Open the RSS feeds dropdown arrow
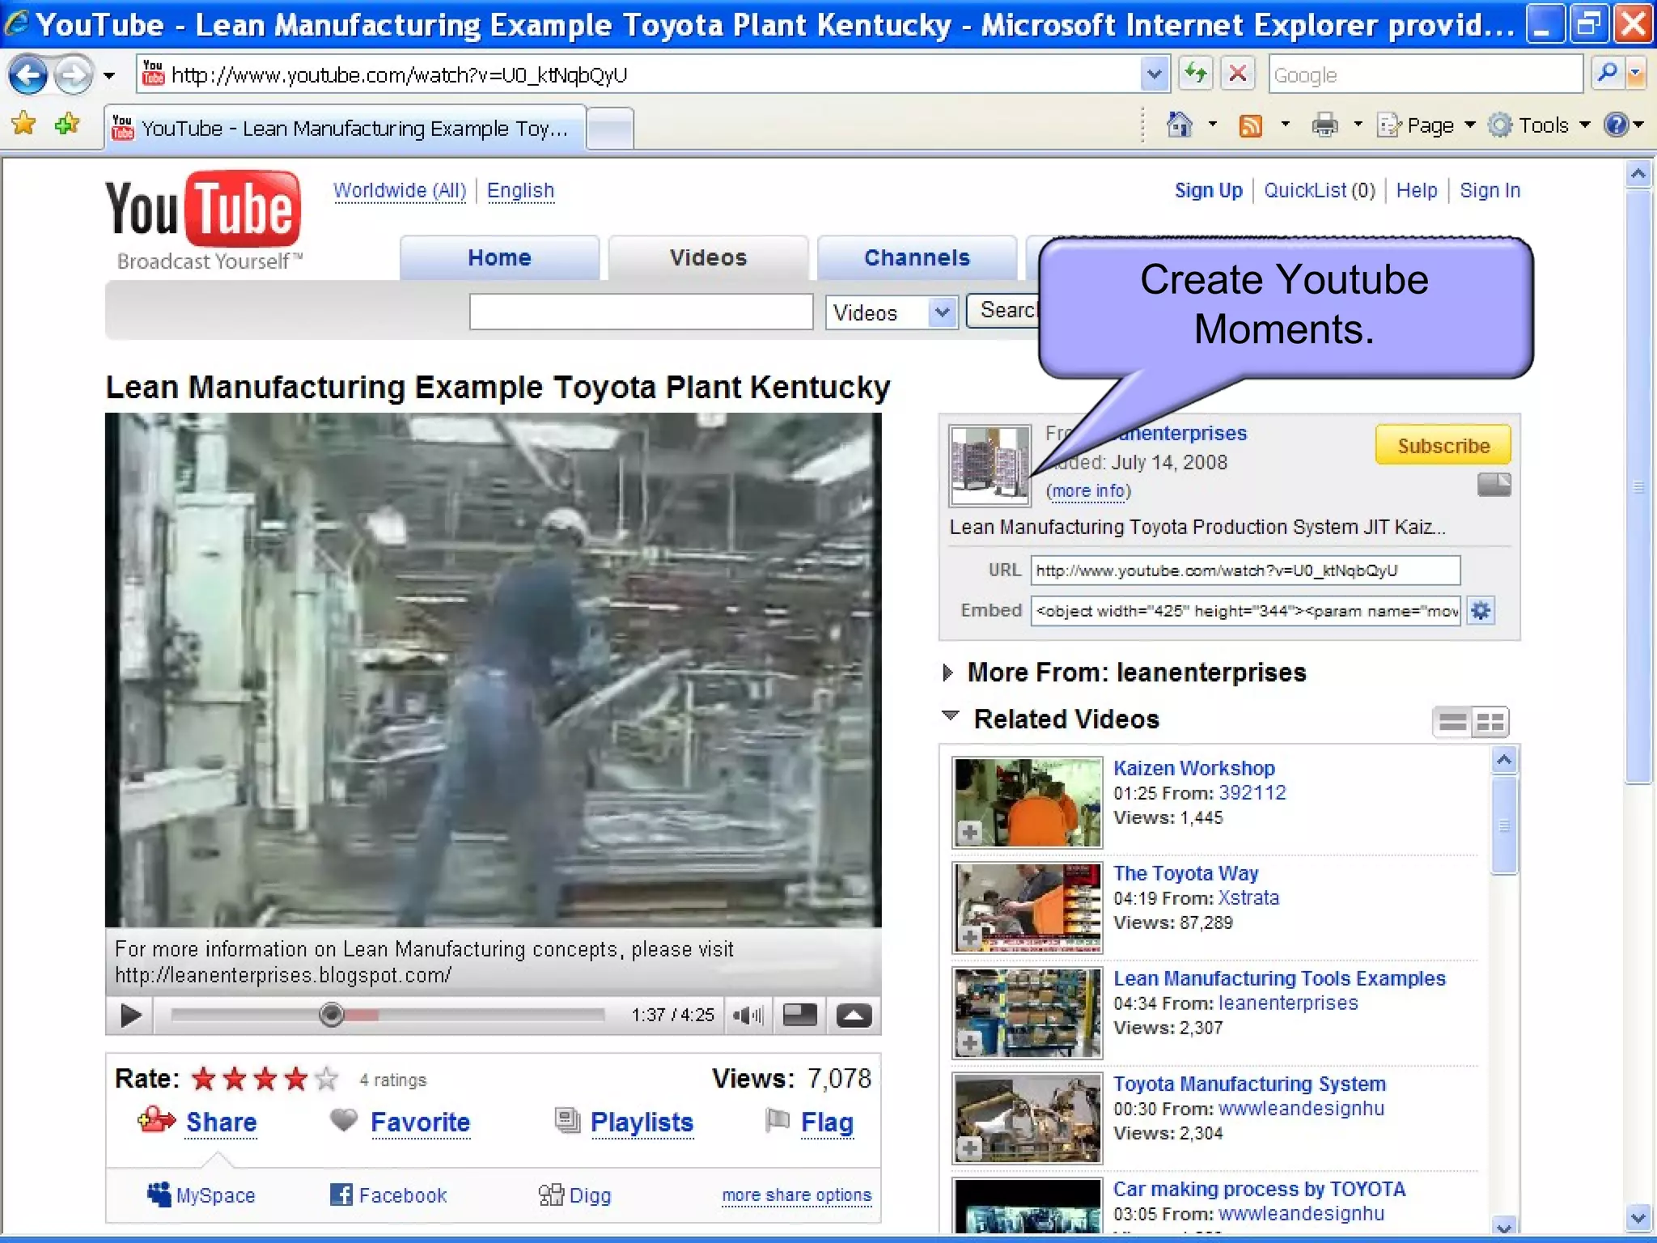The height and width of the screenshot is (1243, 1657). tap(1285, 125)
